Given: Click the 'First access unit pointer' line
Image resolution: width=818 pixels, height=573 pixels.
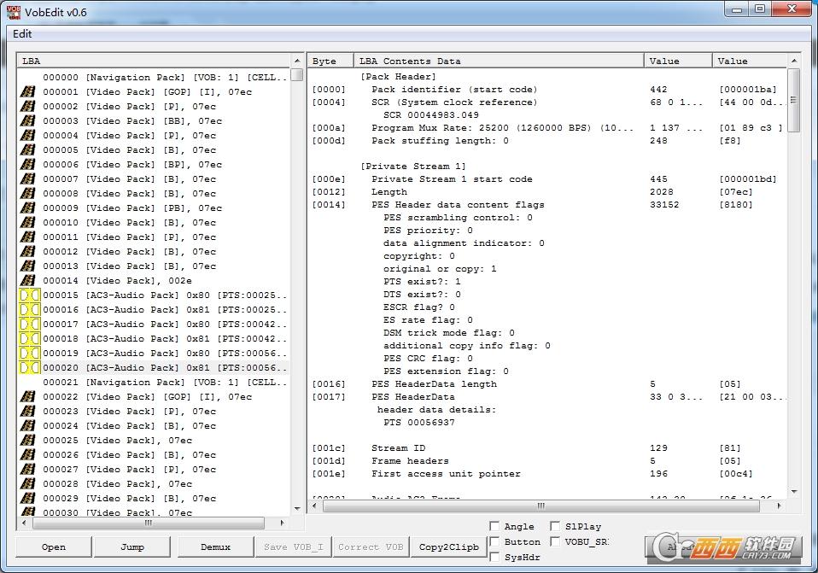Looking at the screenshot, I should pos(446,474).
